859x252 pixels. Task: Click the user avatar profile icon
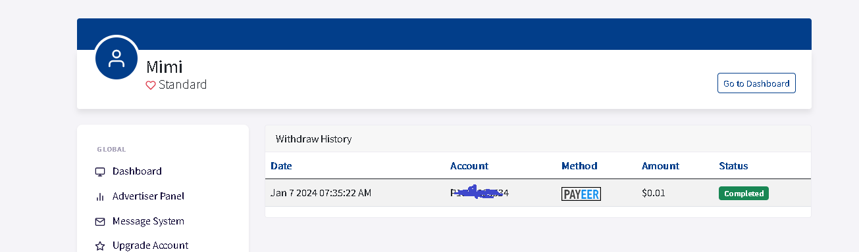coord(117,58)
